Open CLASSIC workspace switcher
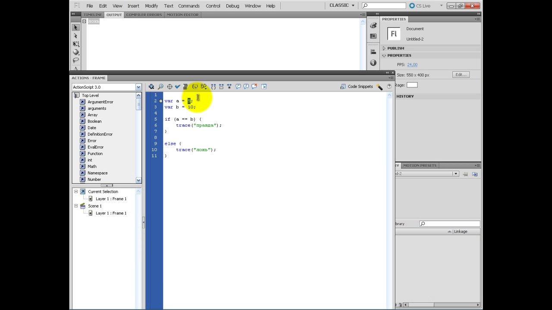The image size is (552, 310). [x=342, y=6]
